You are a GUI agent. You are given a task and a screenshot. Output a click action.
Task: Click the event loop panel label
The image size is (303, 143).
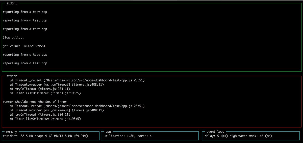coord(215,131)
